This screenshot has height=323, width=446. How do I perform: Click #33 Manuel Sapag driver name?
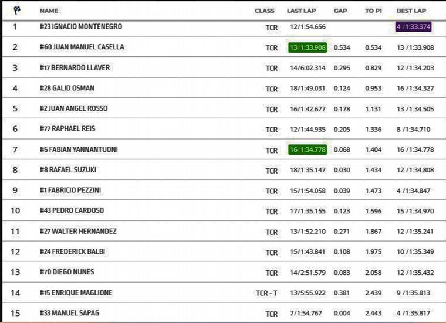point(70,313)
